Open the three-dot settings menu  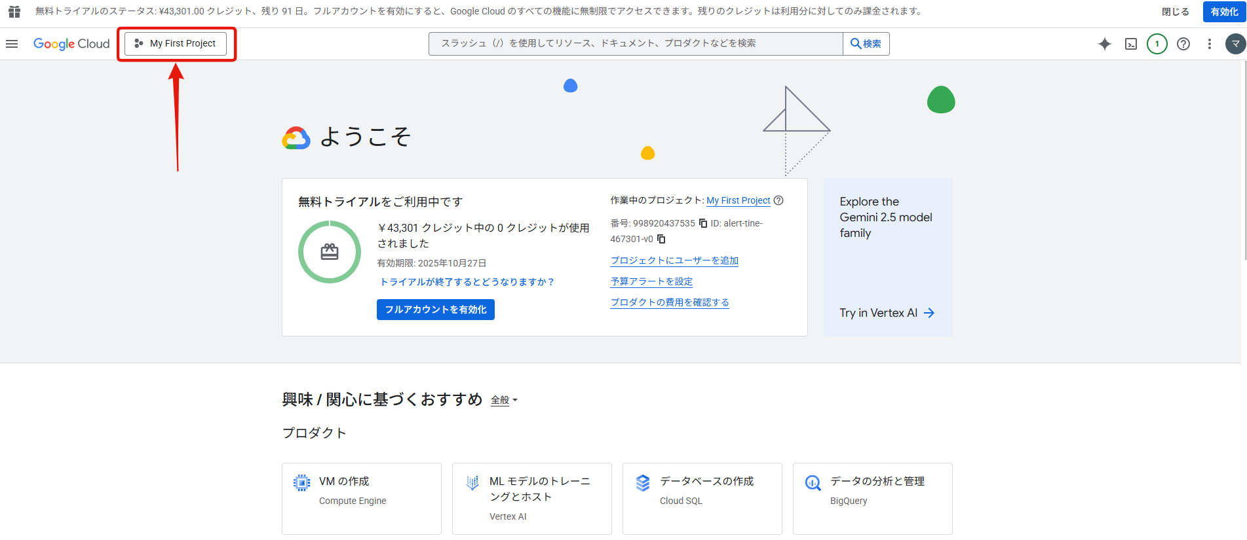coord(1210,44)
